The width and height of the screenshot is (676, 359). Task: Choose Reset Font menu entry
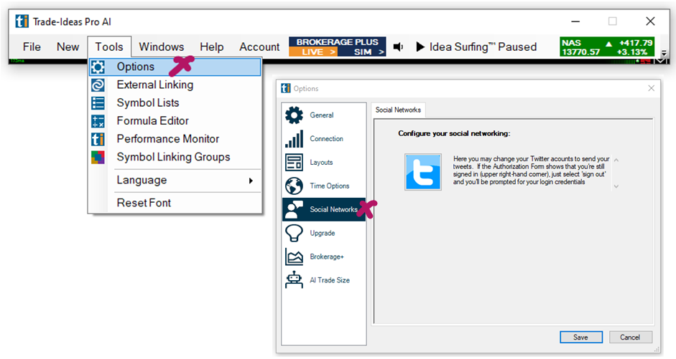point(175,203)
